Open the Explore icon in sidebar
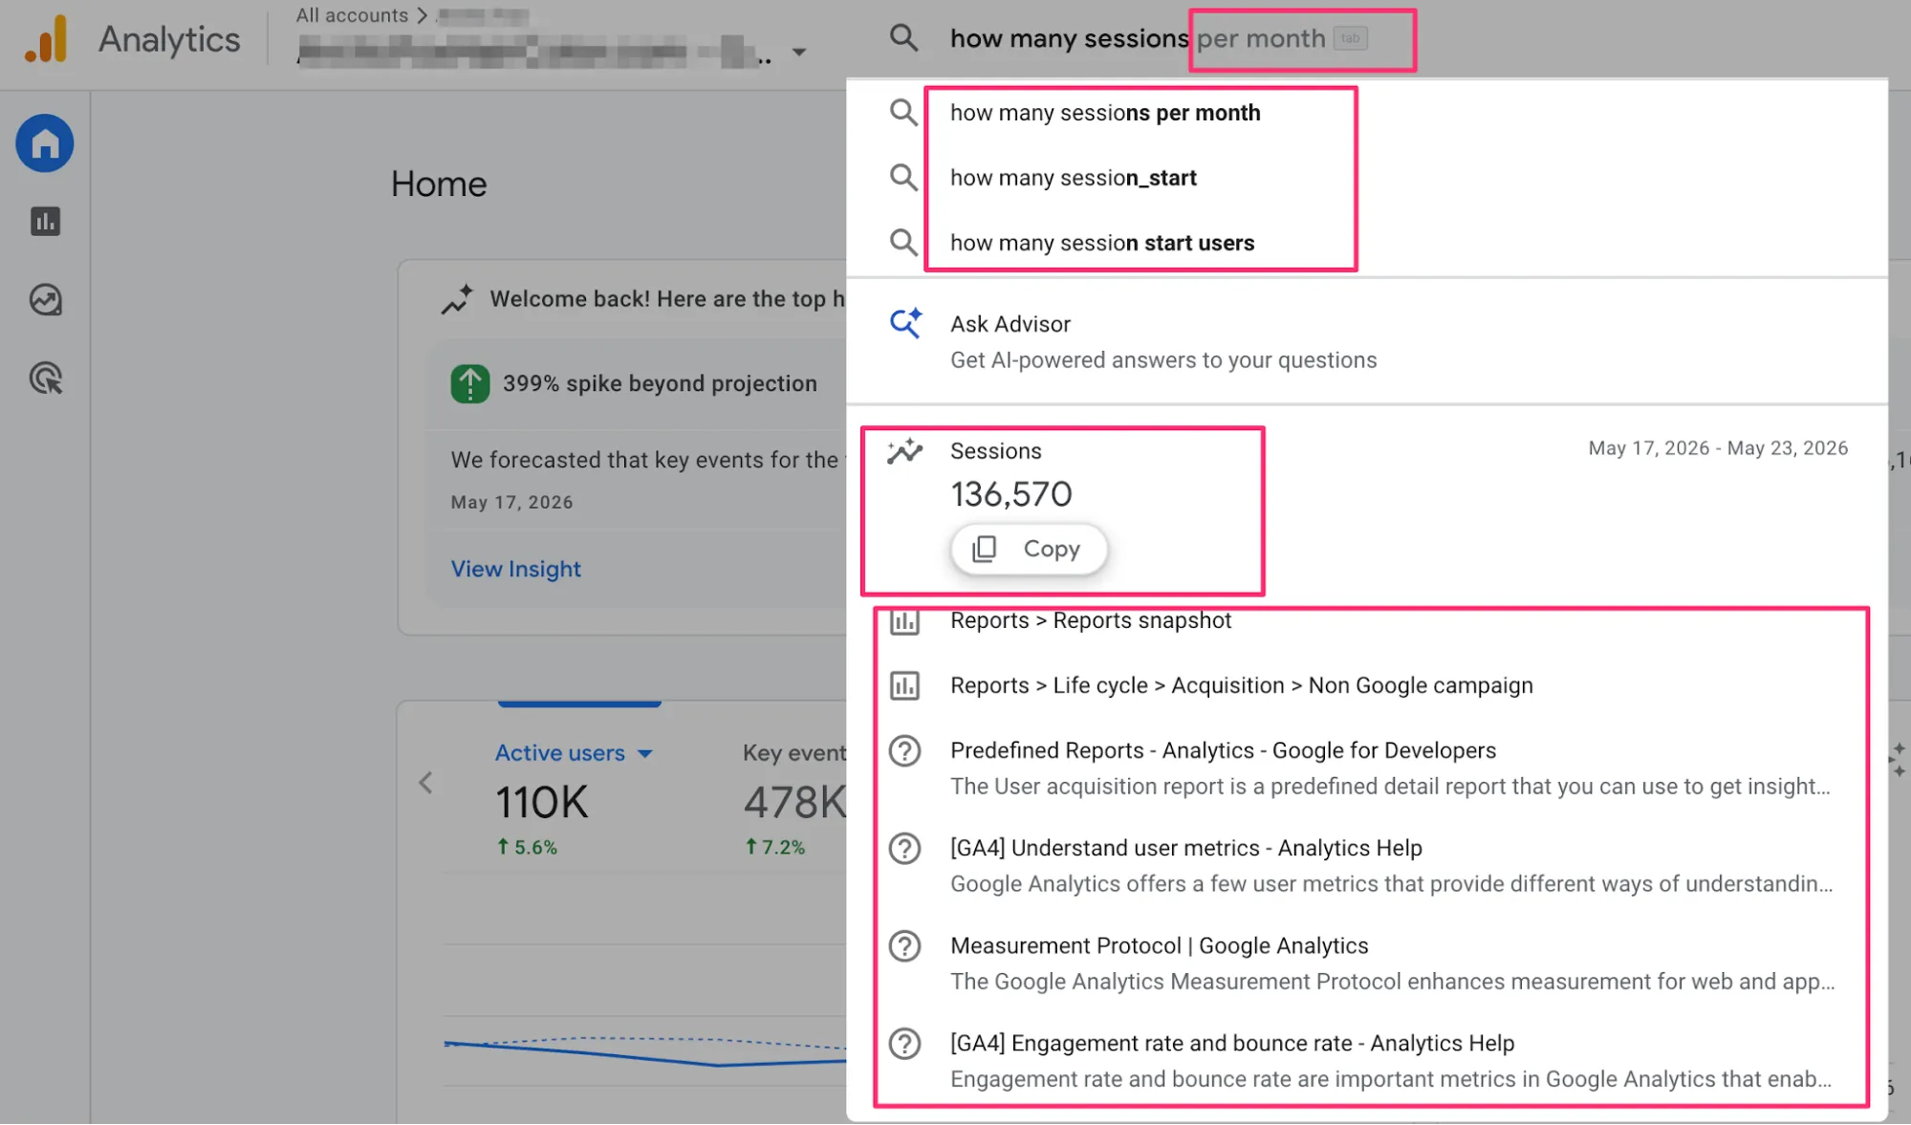The width and height of the screenshot is (1911, 1125). 45,300
